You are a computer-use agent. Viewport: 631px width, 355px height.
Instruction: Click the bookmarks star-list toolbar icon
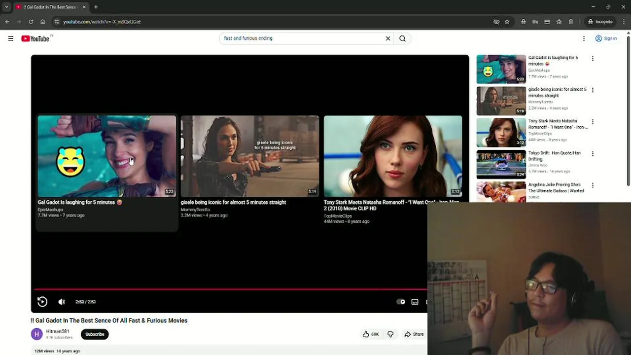coord(559,22)
